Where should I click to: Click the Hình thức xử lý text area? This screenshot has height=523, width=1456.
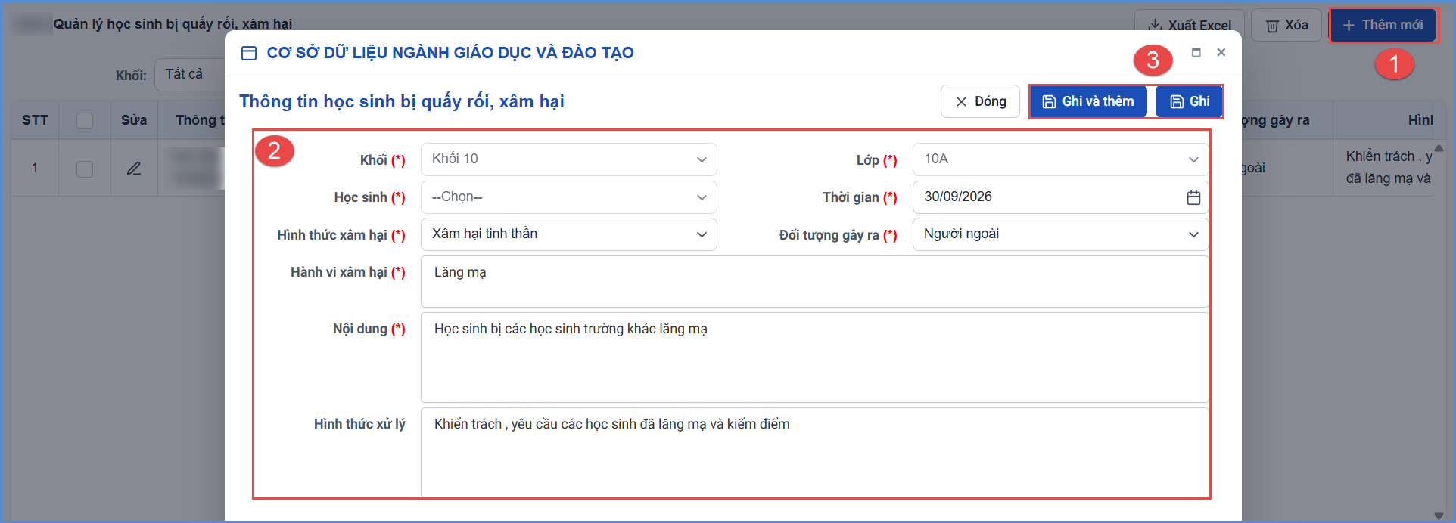click(814, 452)
